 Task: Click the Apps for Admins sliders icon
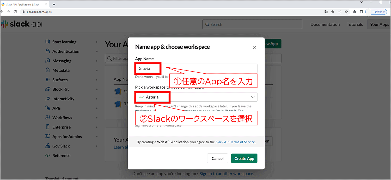coord(48,136)
